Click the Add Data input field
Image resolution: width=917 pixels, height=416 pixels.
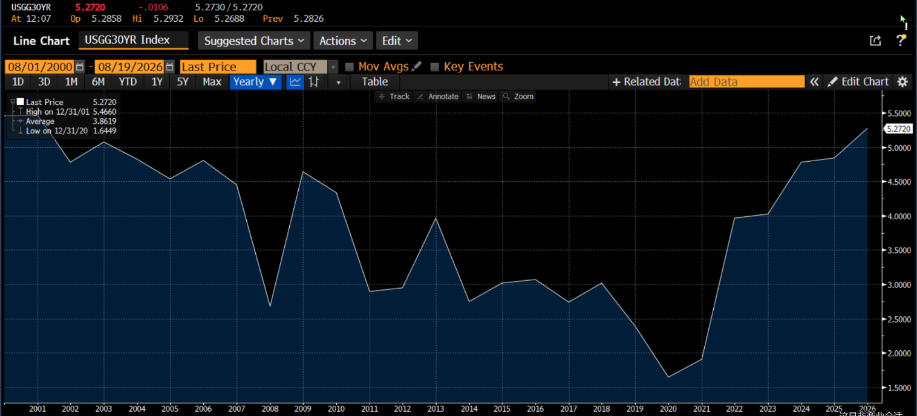[747, 82]
